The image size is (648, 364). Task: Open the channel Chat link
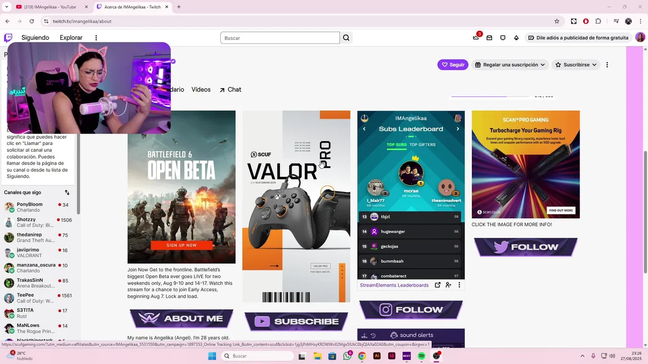pos(230,89)
